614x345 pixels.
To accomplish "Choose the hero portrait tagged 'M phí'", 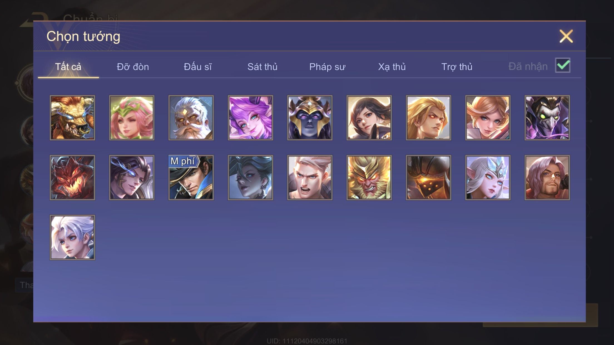I will 191,177.
